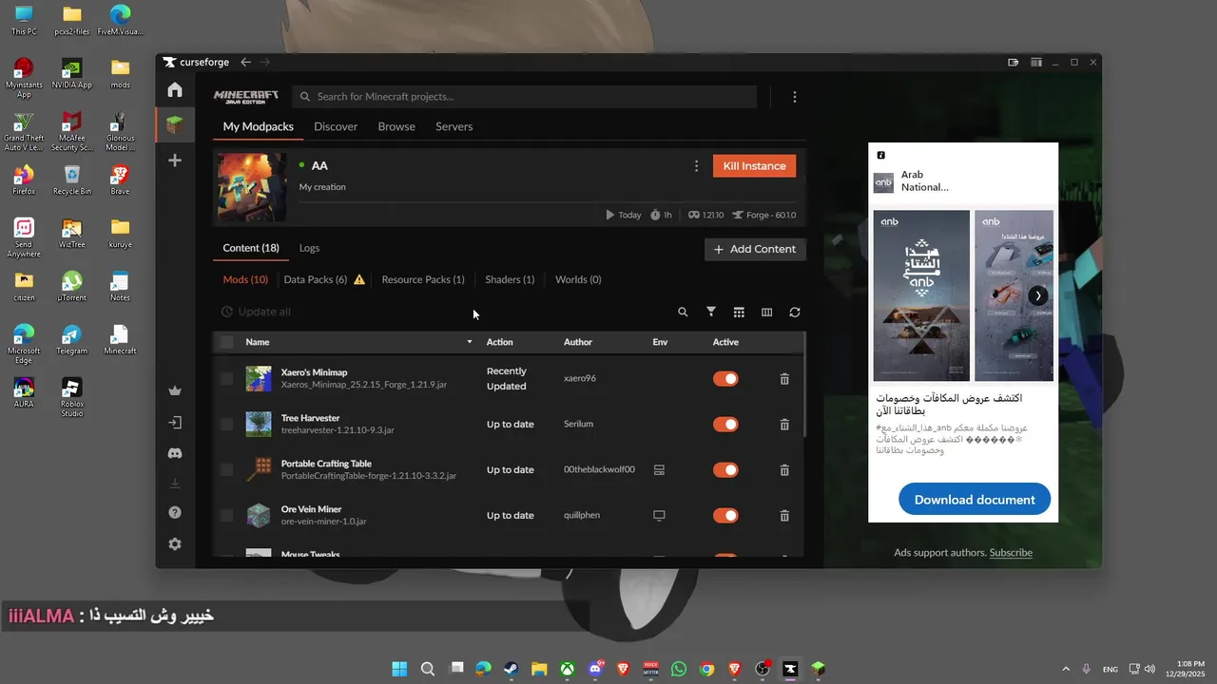Click the Add Content button
The height and width of the screenshot is (684, 1217).
coord(755,249)
